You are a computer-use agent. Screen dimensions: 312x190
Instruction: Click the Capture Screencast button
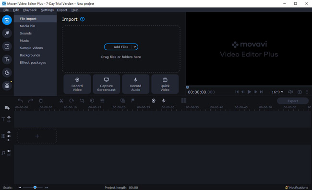pos(107,84)
